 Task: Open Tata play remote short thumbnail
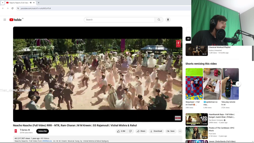[230, 84]
